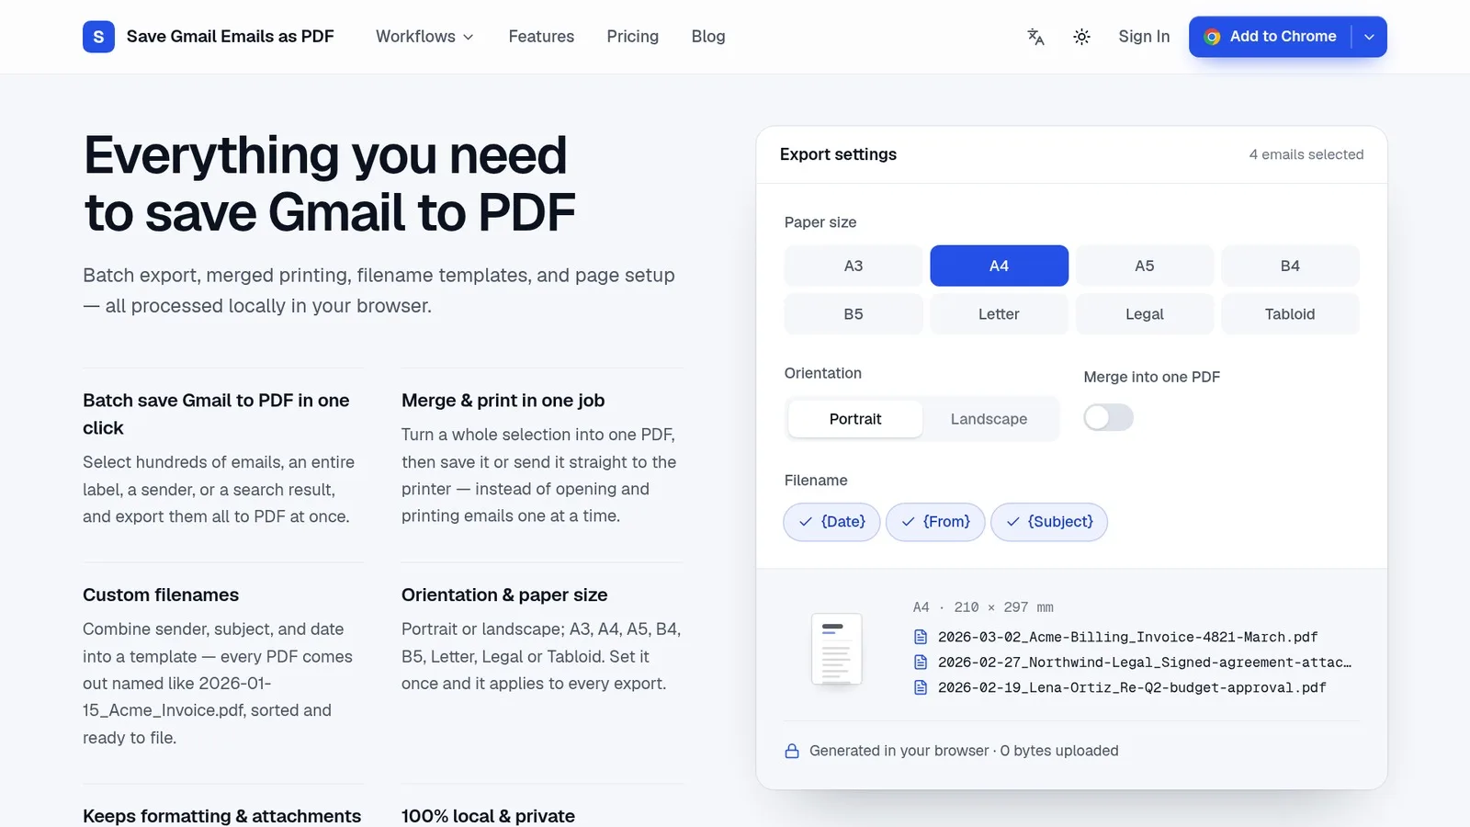Select Landscape orientation
This screenshot has width=1470, height=827.
[989, 419]
